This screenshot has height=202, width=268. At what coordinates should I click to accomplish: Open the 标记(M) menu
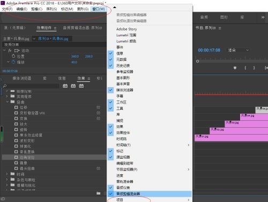click(x=67, y=9)
